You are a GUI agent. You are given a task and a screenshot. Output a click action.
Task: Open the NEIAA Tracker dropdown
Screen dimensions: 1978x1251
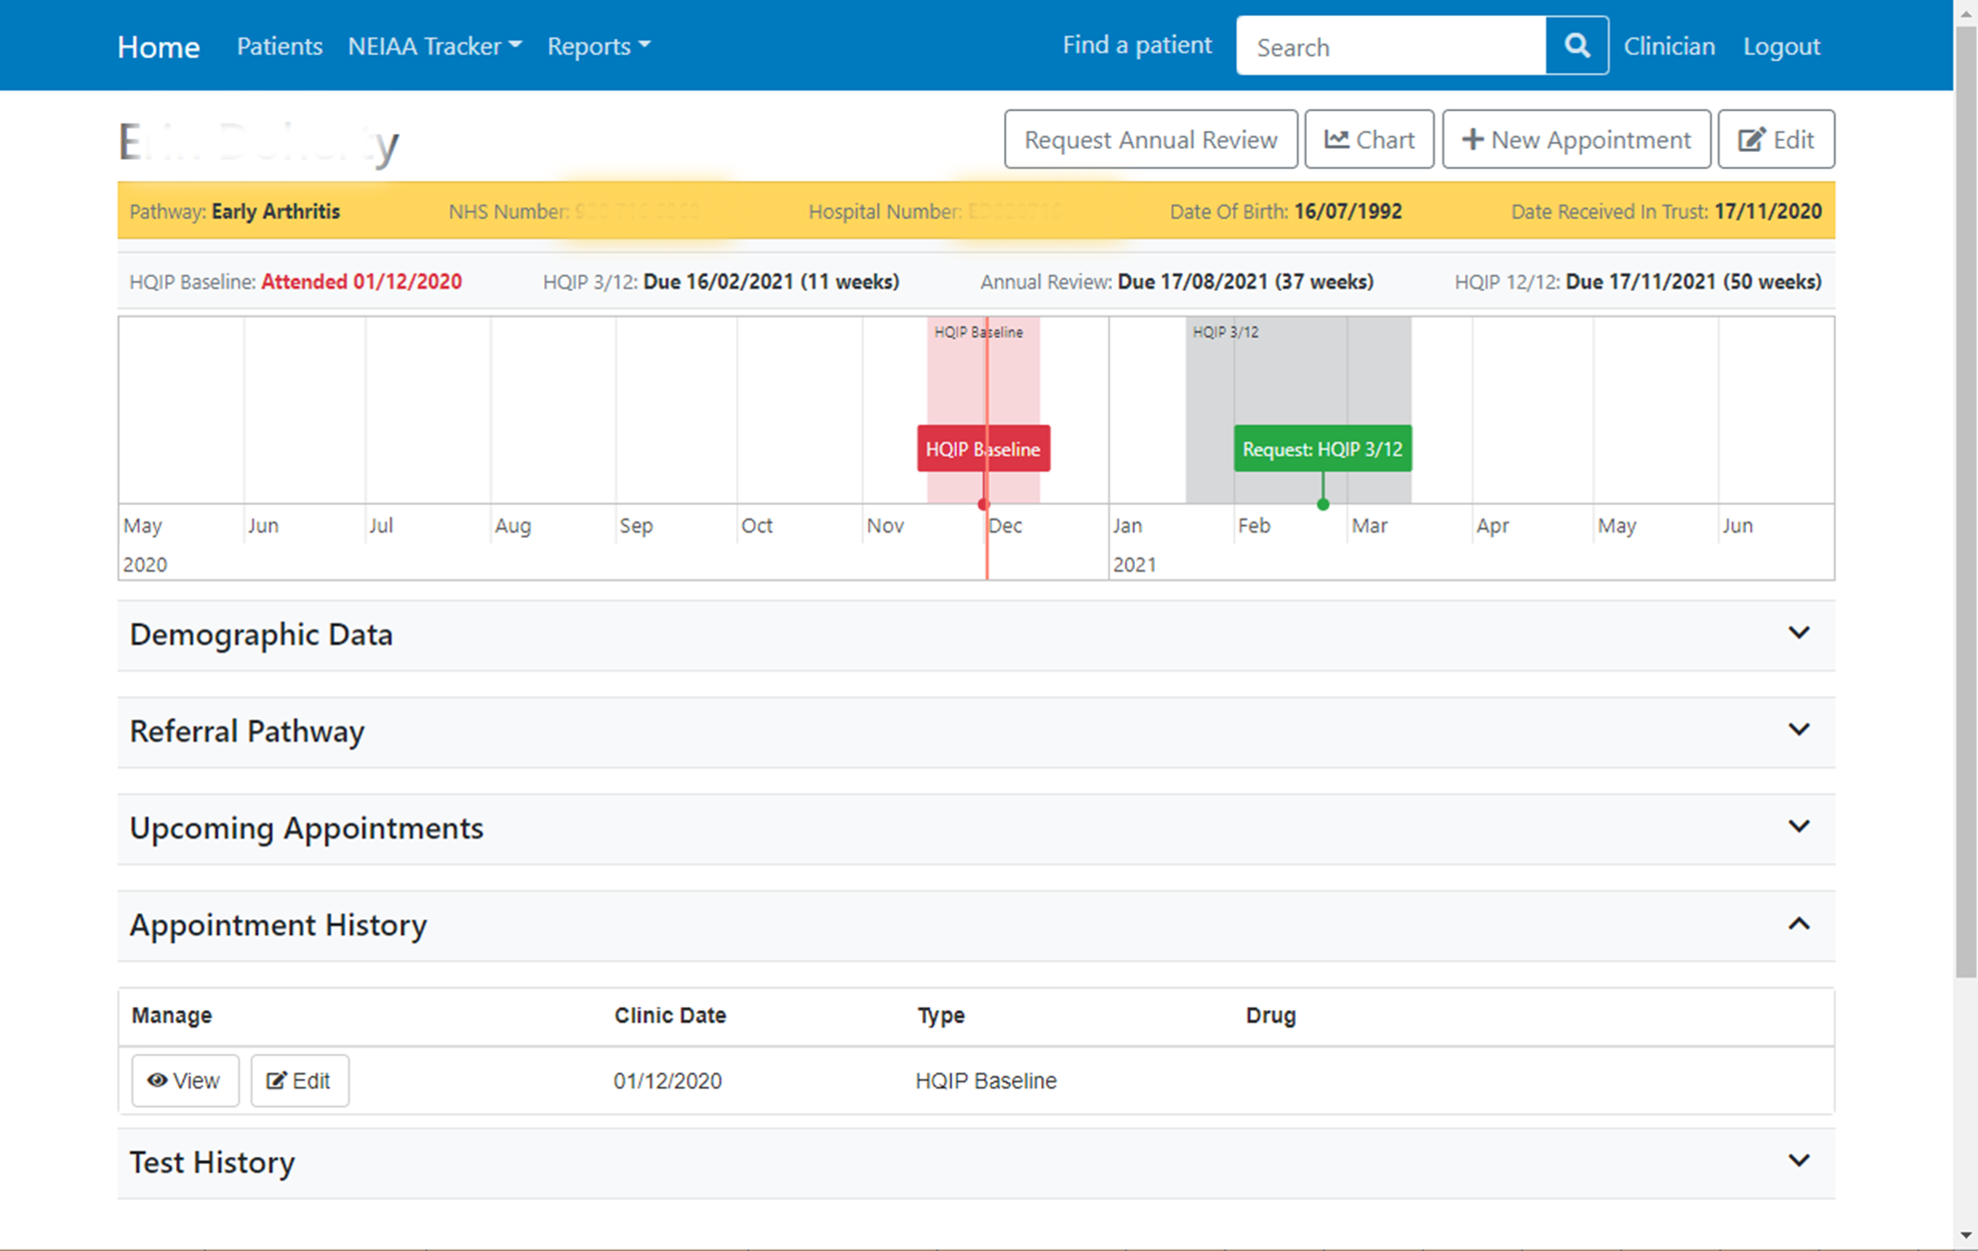pos(435,46)
